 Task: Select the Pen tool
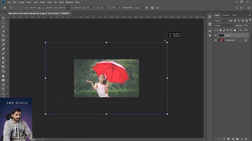click(x=3, y=85)
